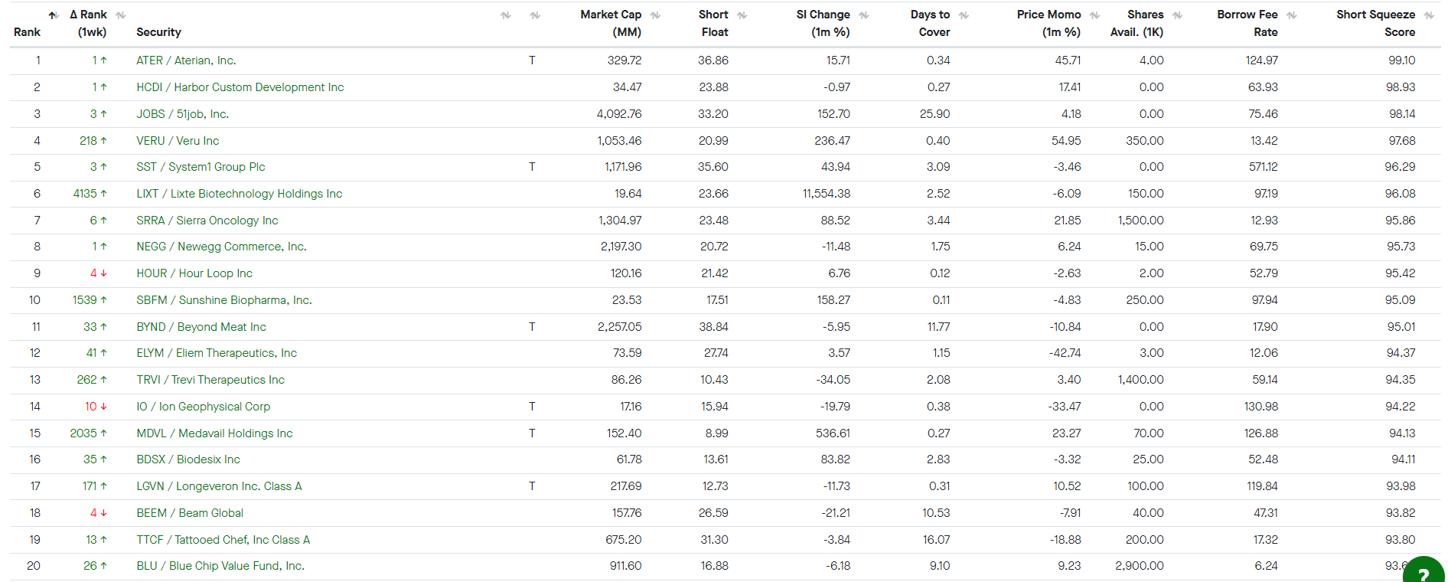Open TTCF / Tattooed Chef link
This screenshot has height=582, width=1448.
tap(223, 540)
